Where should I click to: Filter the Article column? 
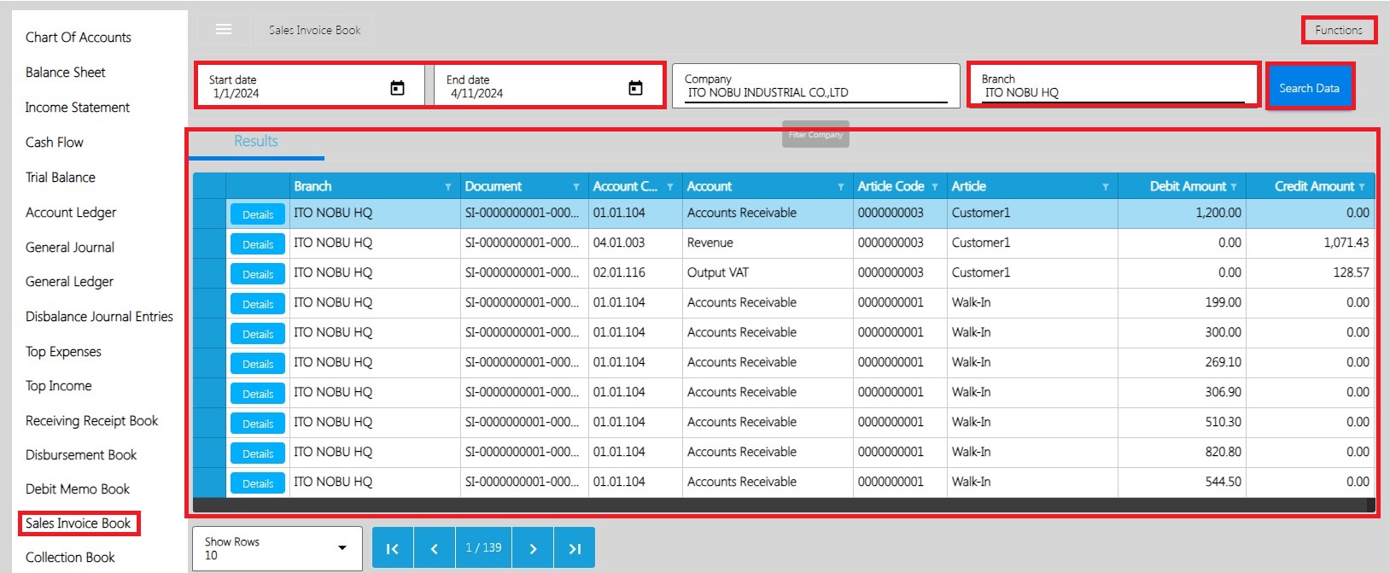tap(1106, 187)
